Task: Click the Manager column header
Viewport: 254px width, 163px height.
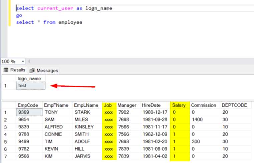Action: click(x=128, y=105)
